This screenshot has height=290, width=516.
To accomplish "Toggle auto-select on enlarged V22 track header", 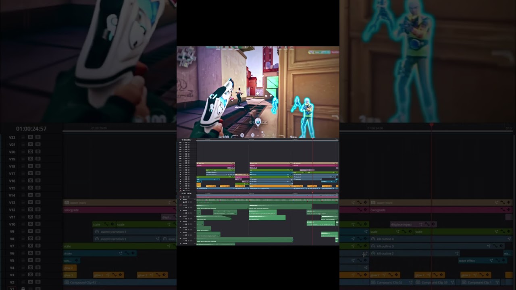I will [31, 137].
